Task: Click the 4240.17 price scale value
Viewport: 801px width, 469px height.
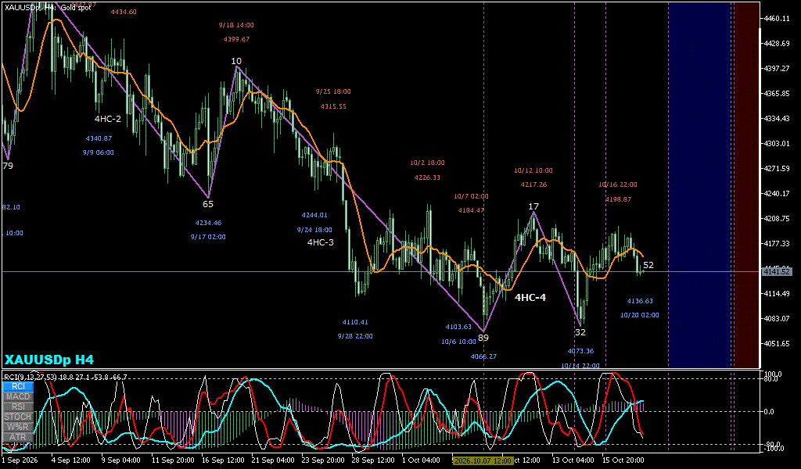Action: pos(777,193)
